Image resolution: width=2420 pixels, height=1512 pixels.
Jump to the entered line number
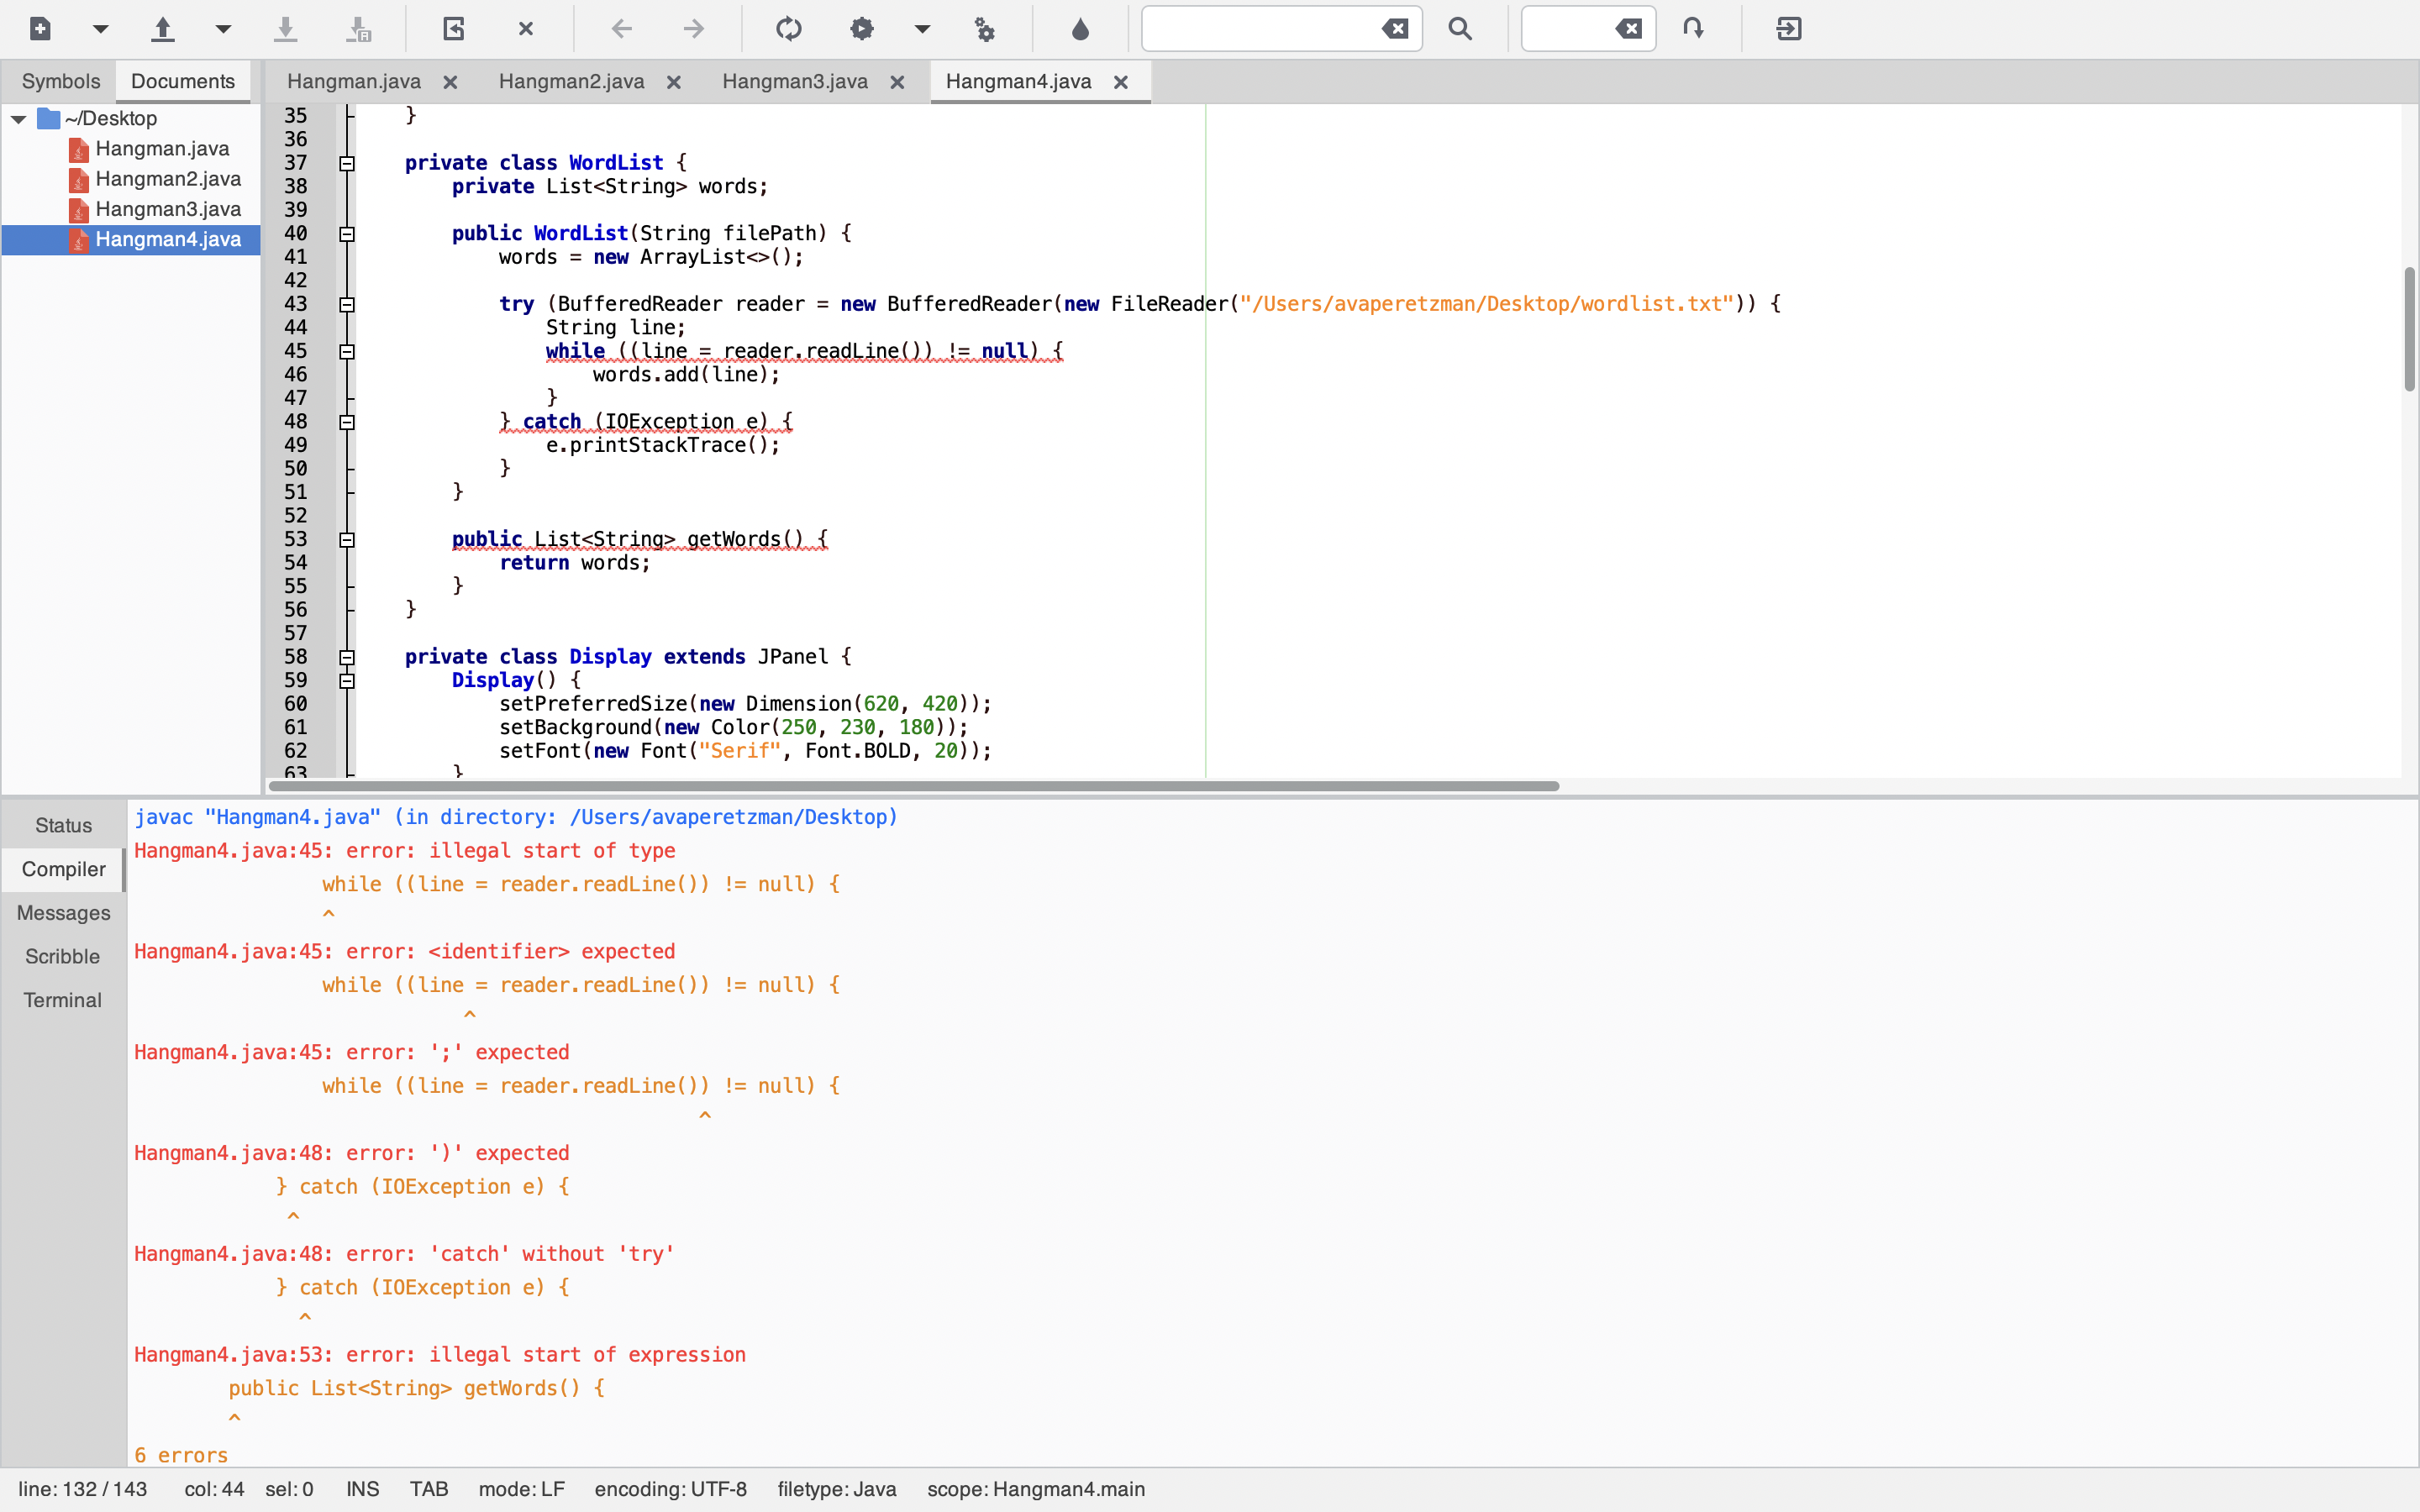tap(1693, 29)
